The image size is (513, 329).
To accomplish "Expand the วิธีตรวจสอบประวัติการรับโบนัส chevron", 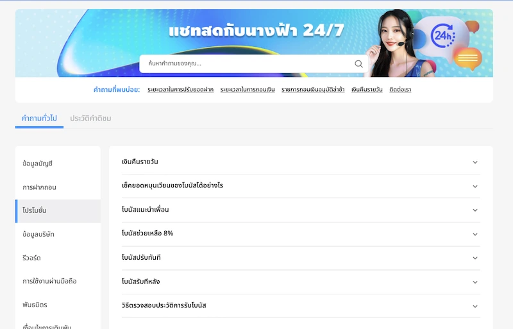I will [475, 306].
